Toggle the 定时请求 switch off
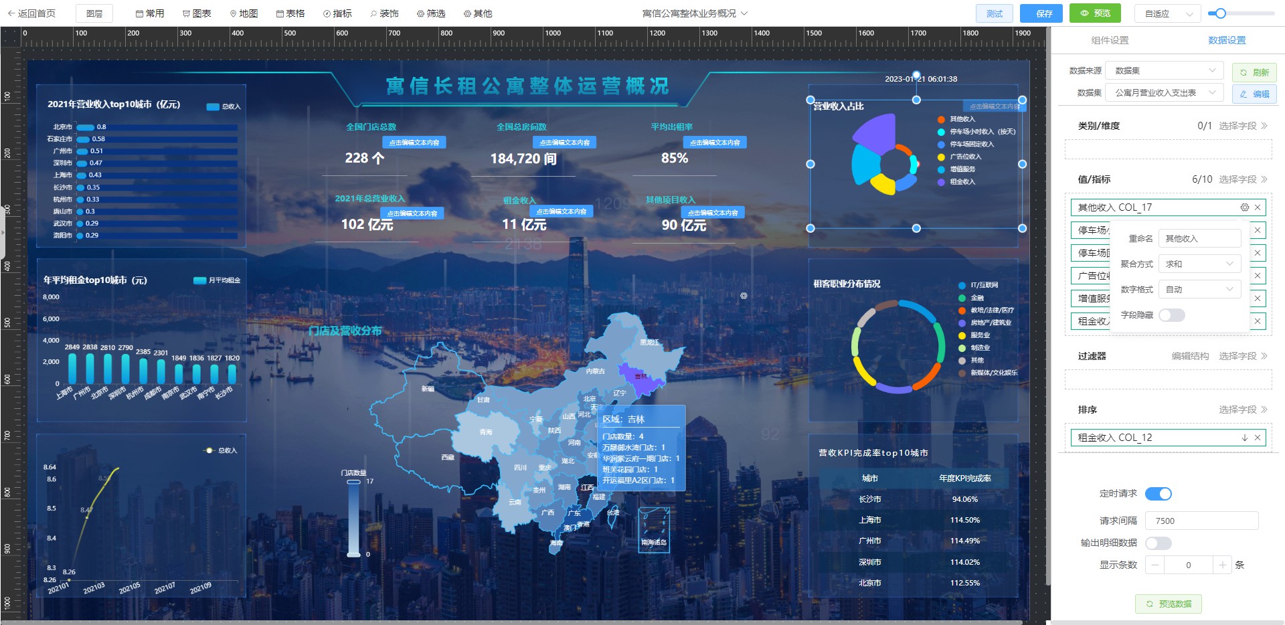The width and height of the screenshot is (1285, 625). [1159, 494]
